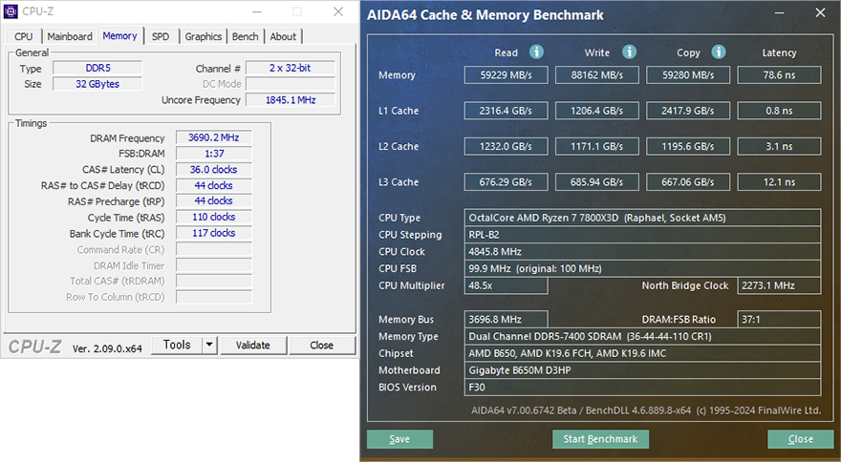Select the Memory tab in CPU-Z
The width and height of the screenshot is (841, 462).
(119, 36)
